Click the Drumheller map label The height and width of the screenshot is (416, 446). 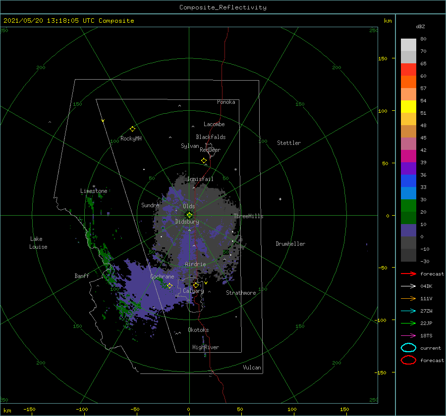(290, 244)
